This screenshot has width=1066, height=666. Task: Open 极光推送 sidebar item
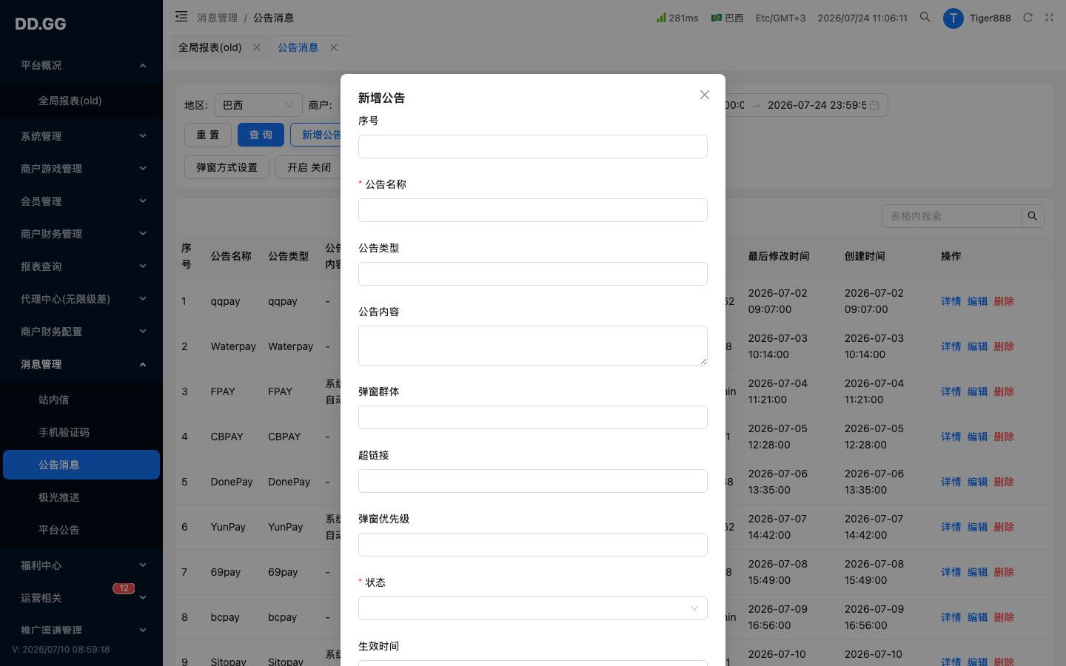click(x=81, y=497)
